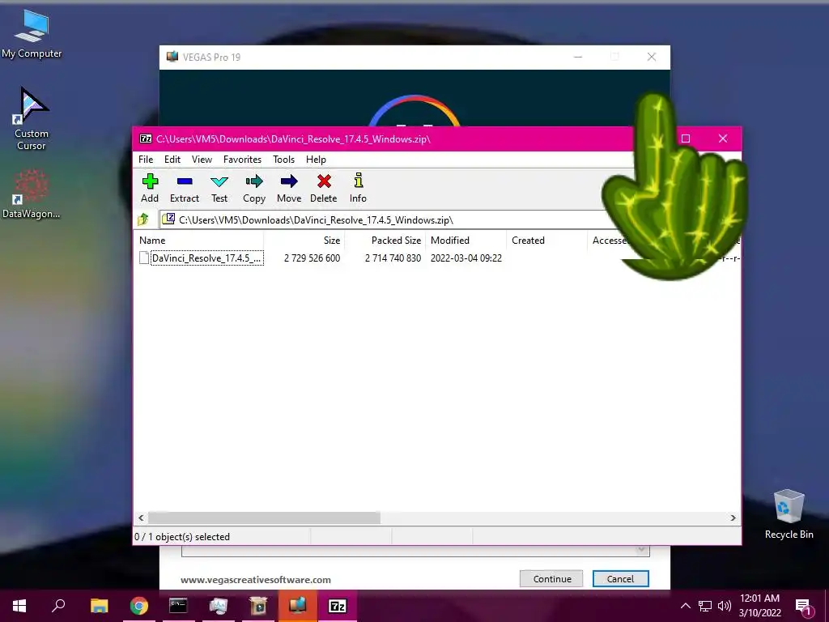Open File Explorer from taskbar

[x=99, y=606]
